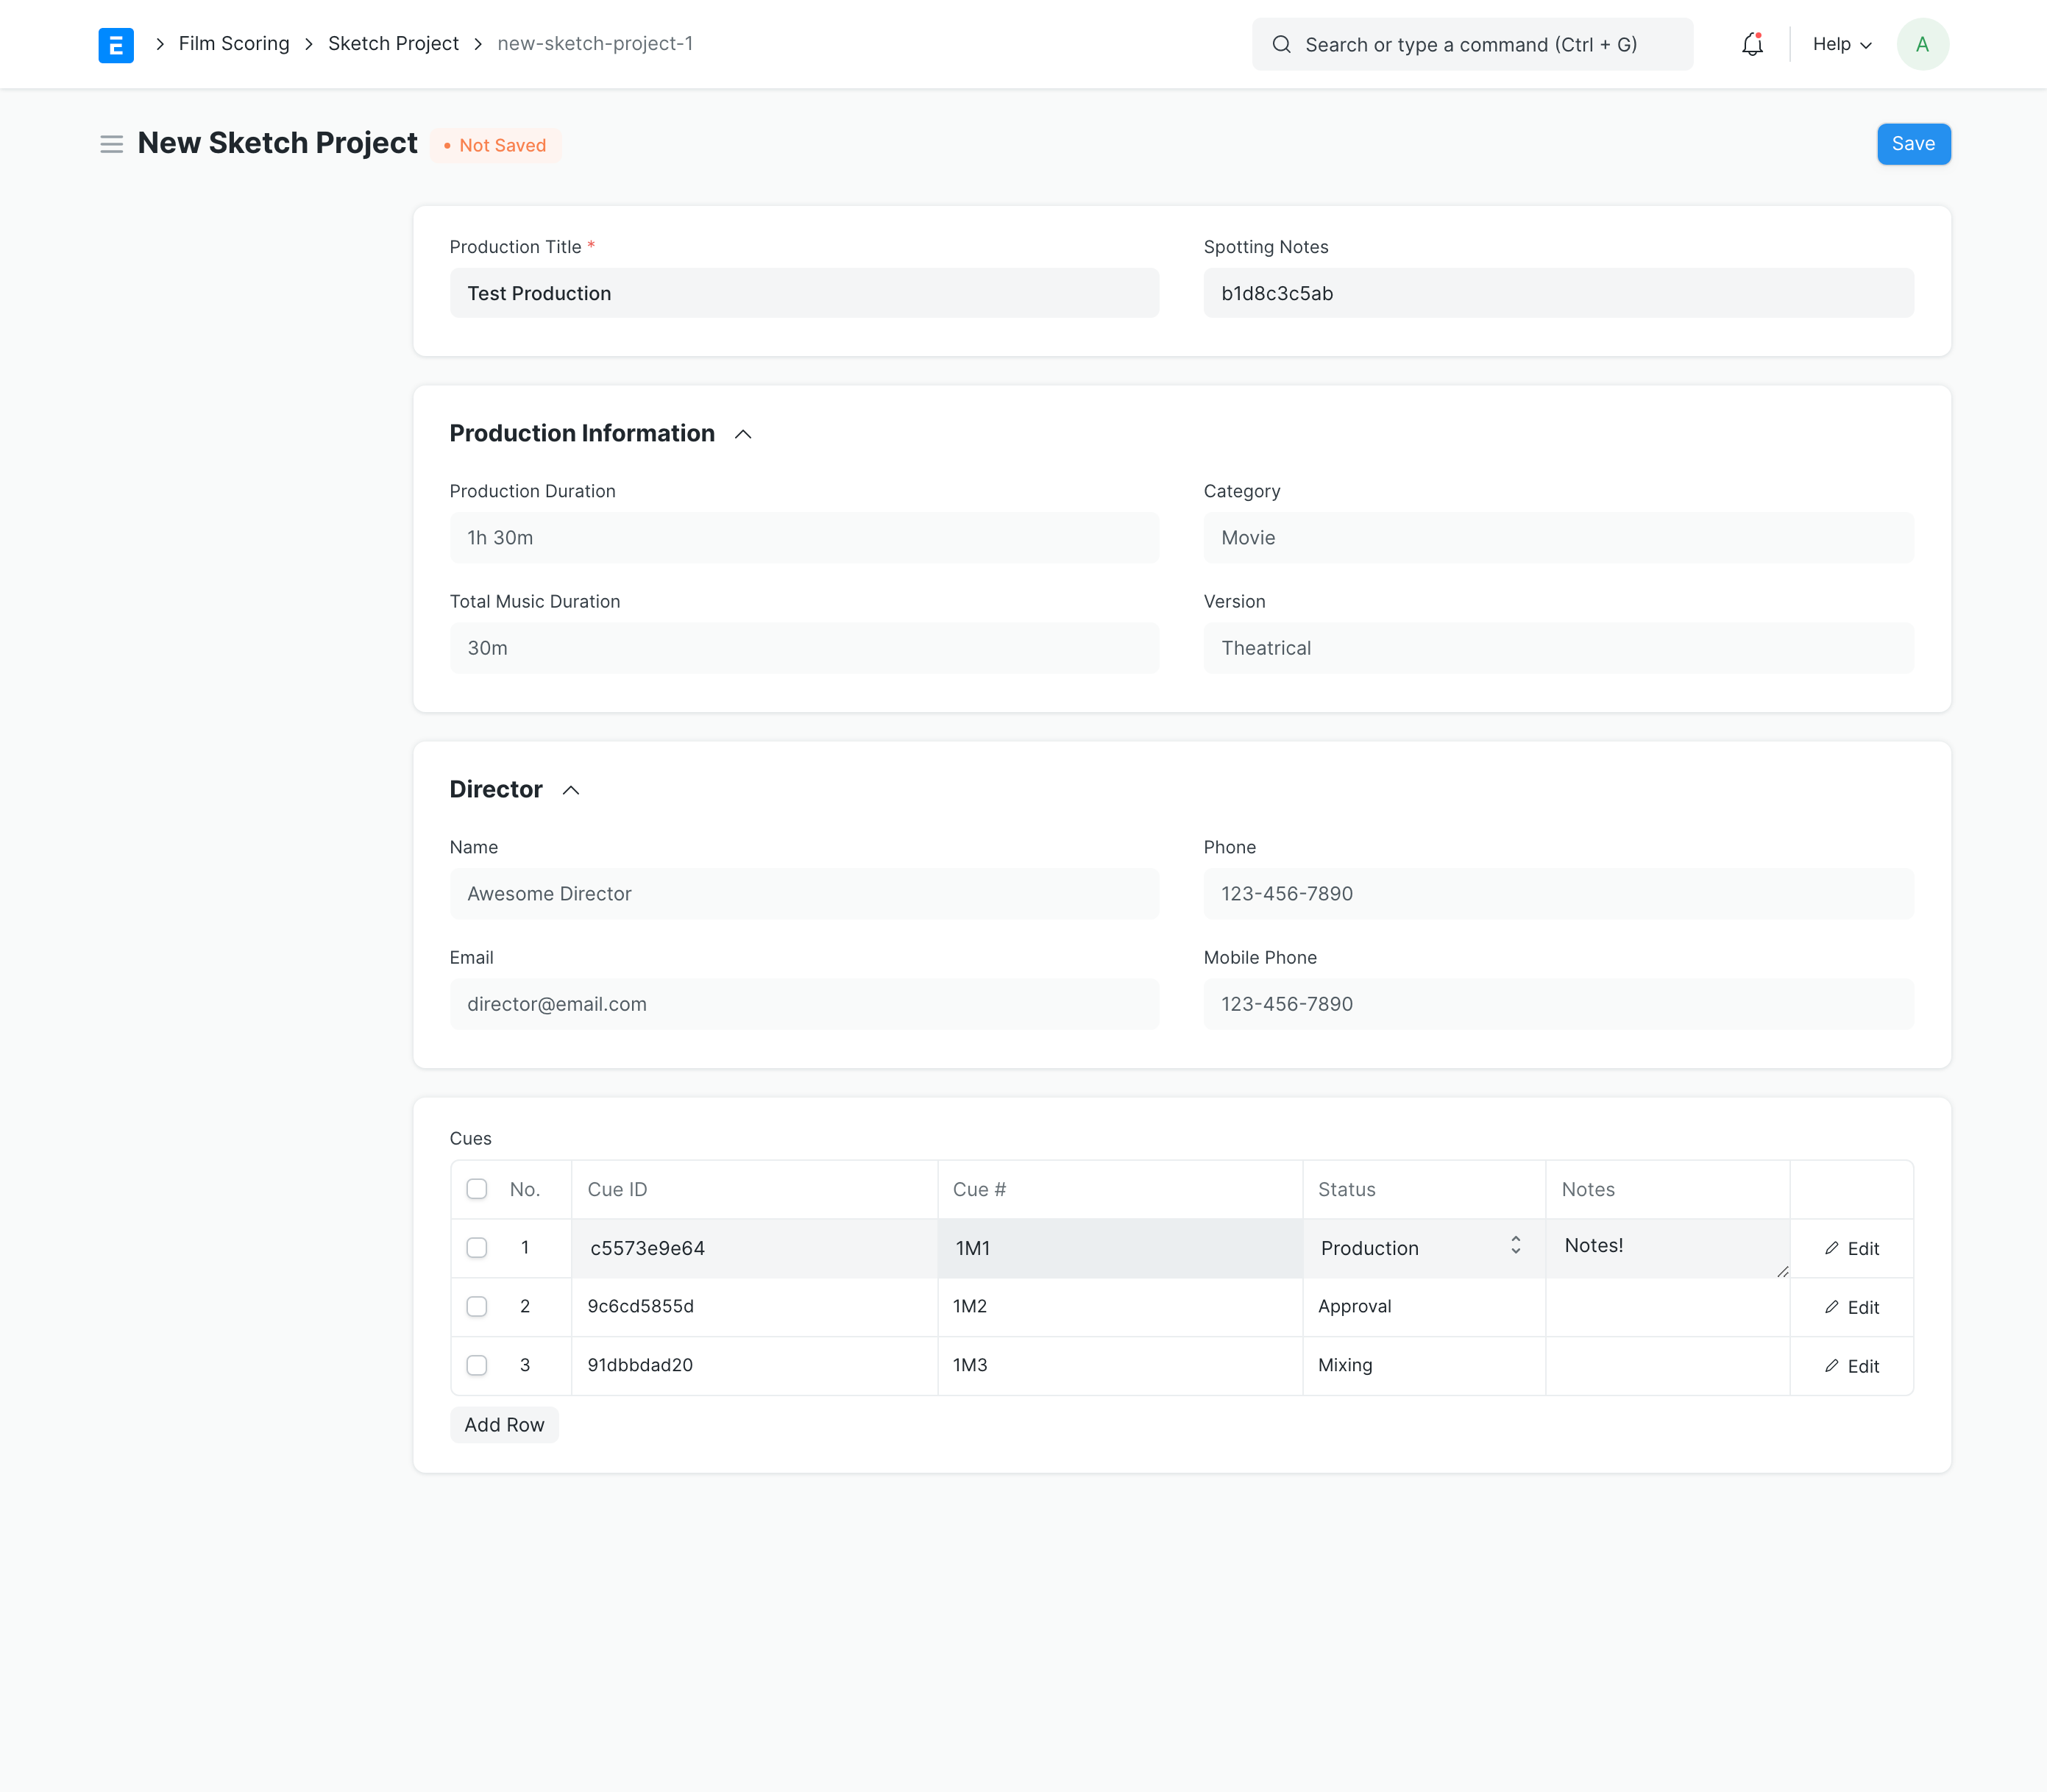The image size is (2047, 1792).
Task: Click Add Row button
Action: click(504, 1425)
